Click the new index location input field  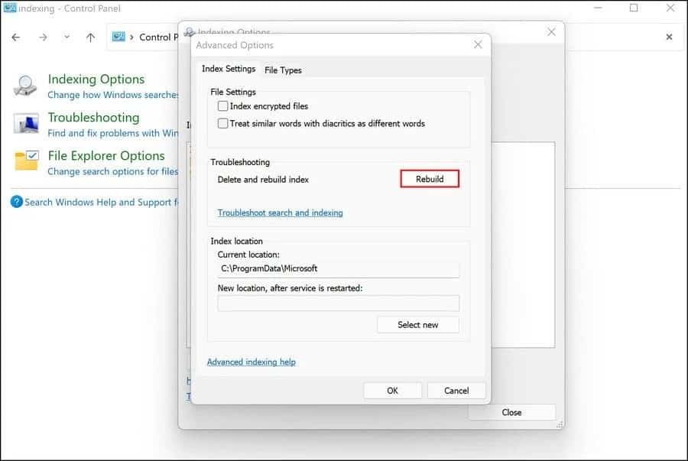pos(338,303)
